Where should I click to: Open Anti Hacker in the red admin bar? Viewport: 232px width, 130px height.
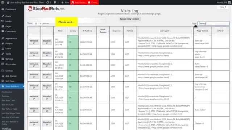tap(78, 3)
